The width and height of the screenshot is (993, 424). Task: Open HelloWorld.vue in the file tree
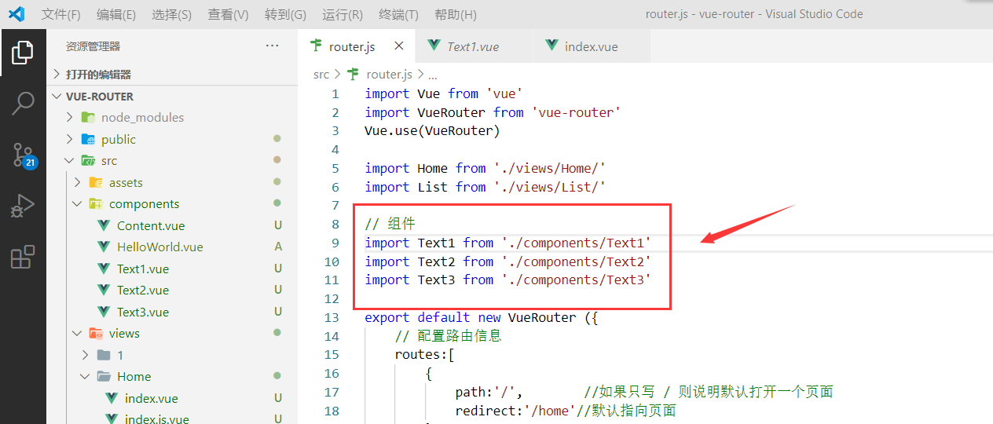click(x=160, y=247)
